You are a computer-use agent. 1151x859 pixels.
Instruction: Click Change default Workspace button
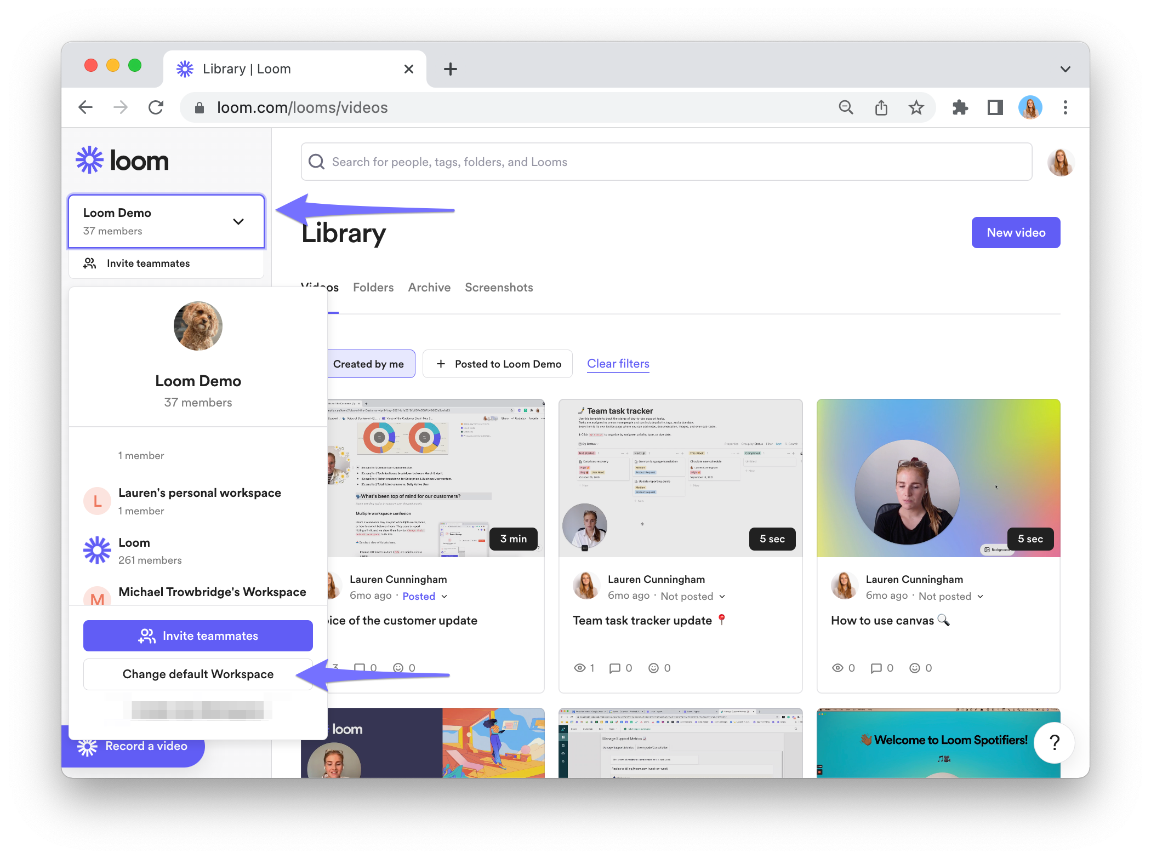198,674
